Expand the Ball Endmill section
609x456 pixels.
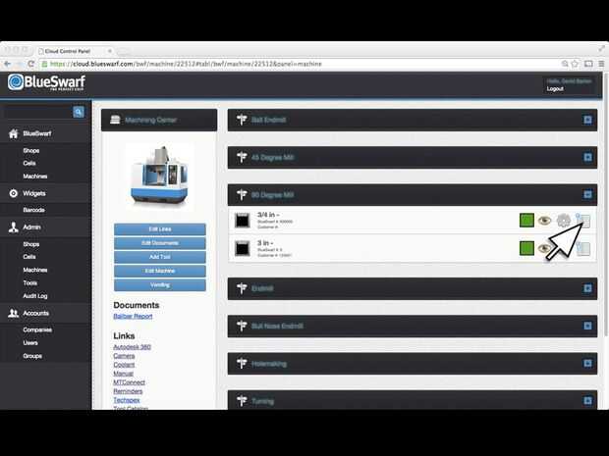pyautogui.click(x=587, y=120)
